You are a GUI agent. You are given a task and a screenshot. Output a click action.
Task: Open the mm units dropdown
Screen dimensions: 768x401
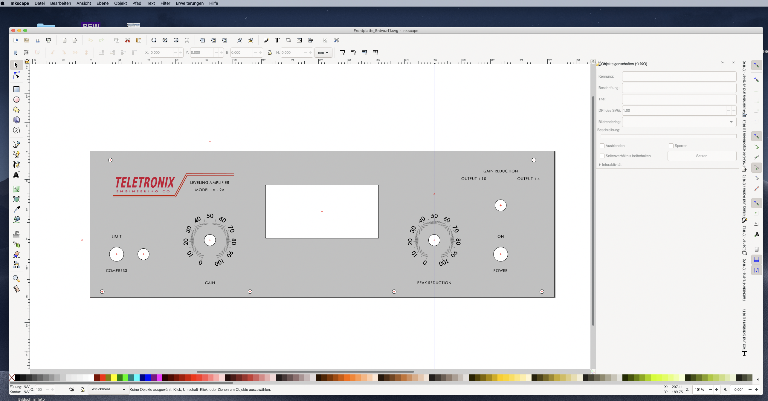[323, 53]
